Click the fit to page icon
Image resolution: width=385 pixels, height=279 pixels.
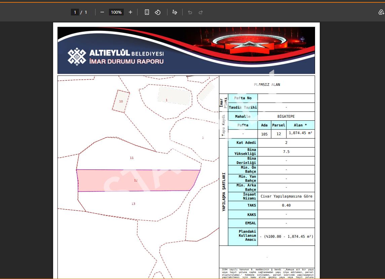point(147,12)
